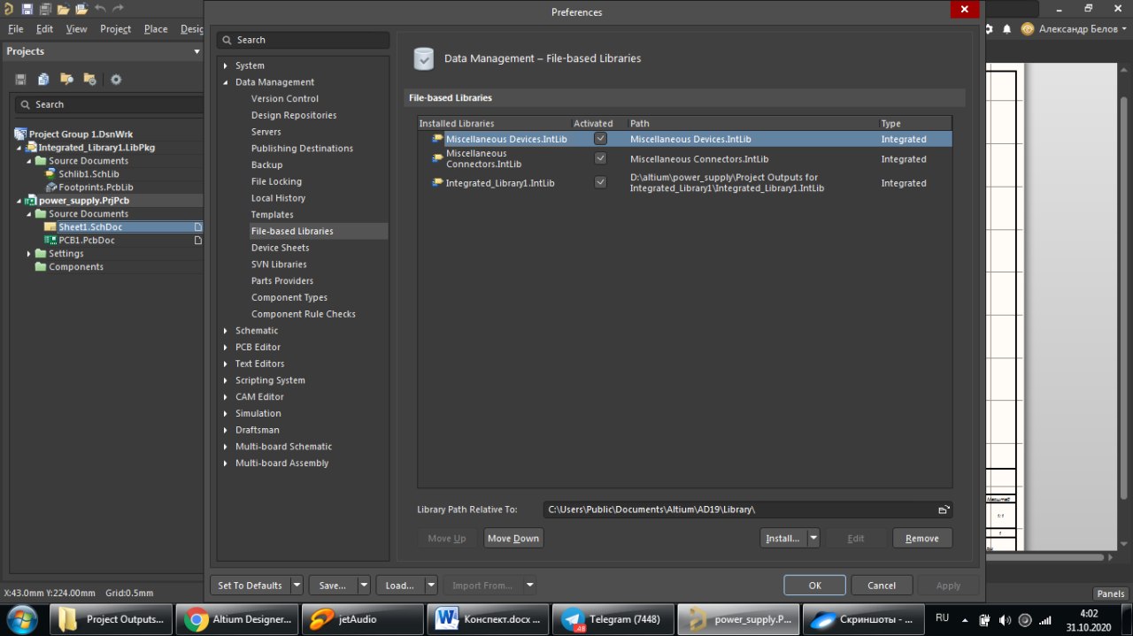Click the Compile documents icon in the Projects panel
Screen dimensions: 1133x636
coord(43,80)
